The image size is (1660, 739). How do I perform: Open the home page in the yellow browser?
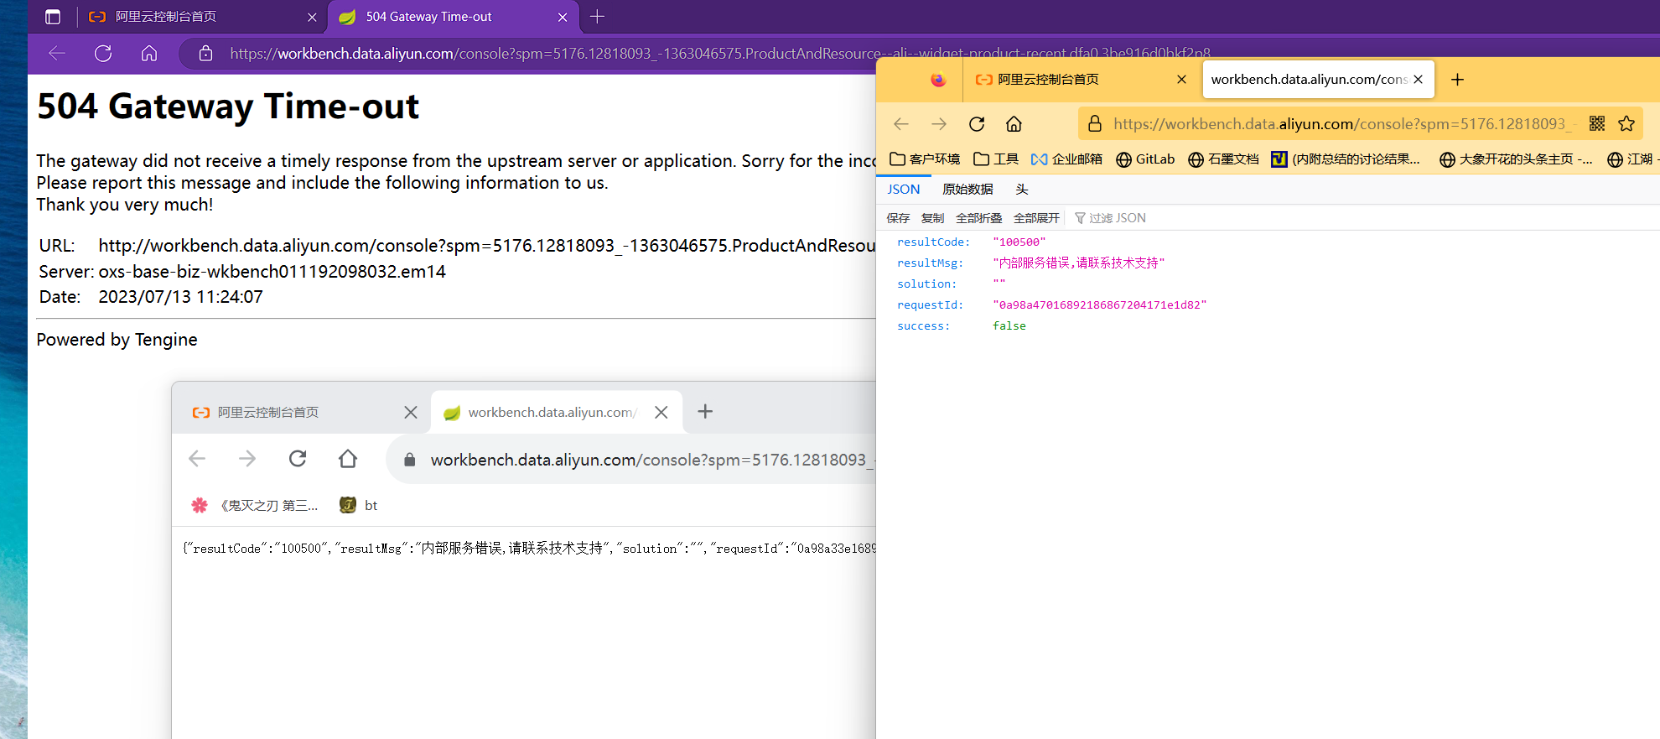(x=1014, y=124)
